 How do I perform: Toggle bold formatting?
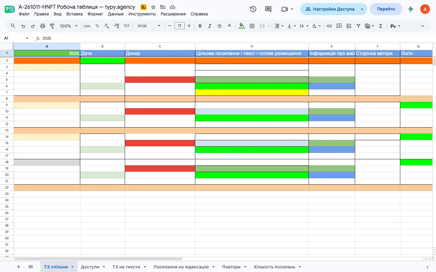(200, 26)
